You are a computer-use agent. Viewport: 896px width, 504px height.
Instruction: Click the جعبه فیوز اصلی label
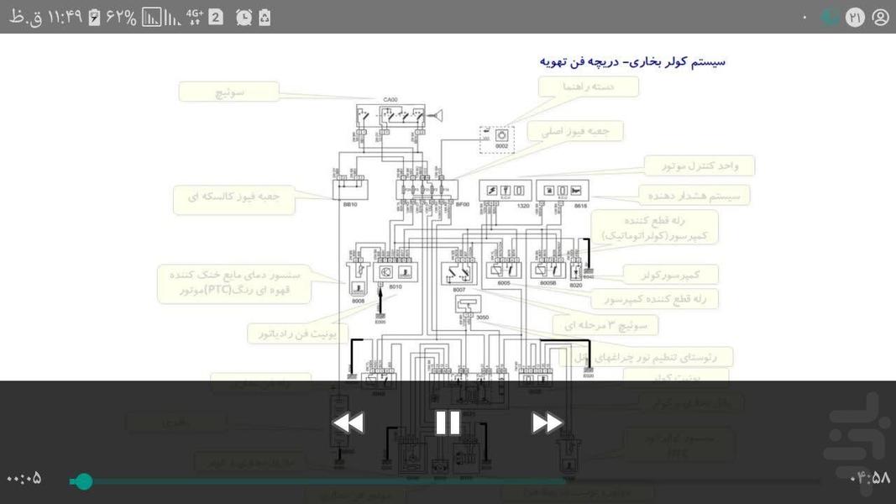pyautogui.click(x=575, y=130)
